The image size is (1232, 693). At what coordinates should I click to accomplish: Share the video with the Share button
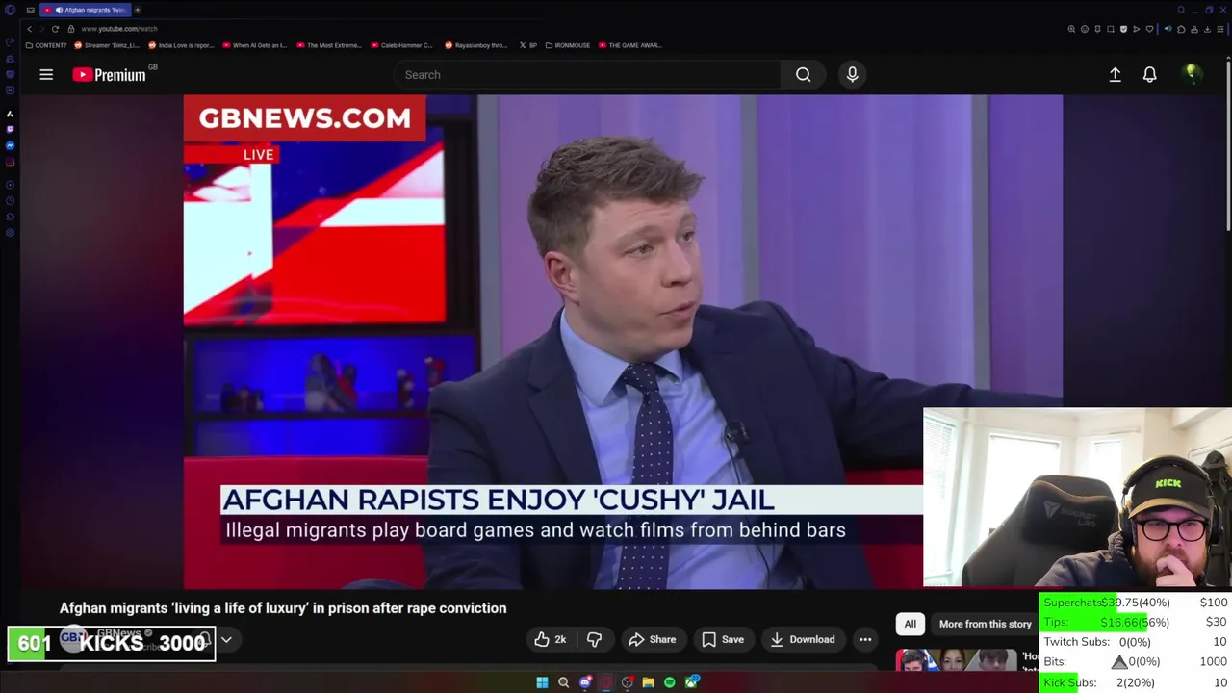[x=652, y=639]
